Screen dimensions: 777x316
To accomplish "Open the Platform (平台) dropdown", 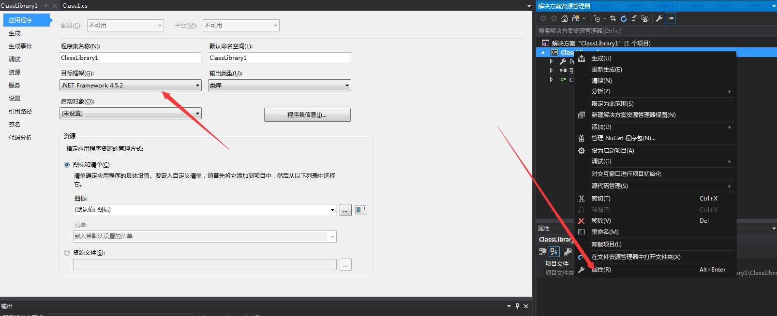I will click(241, 25).
